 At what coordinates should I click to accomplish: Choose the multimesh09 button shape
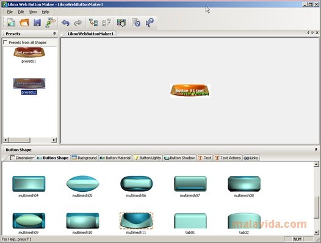pyautogui.click(x=29, y=220)
